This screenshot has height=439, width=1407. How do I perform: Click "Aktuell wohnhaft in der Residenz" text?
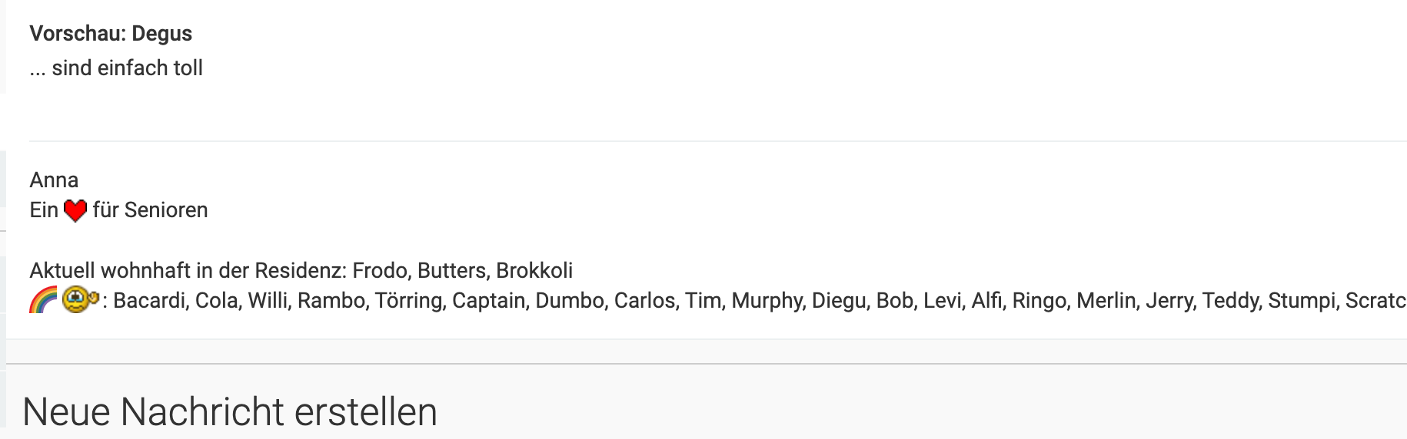(x=188, y=271)
